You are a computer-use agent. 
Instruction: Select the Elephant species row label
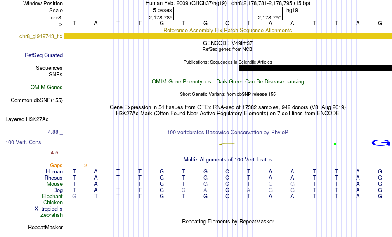tap(52, 197)
